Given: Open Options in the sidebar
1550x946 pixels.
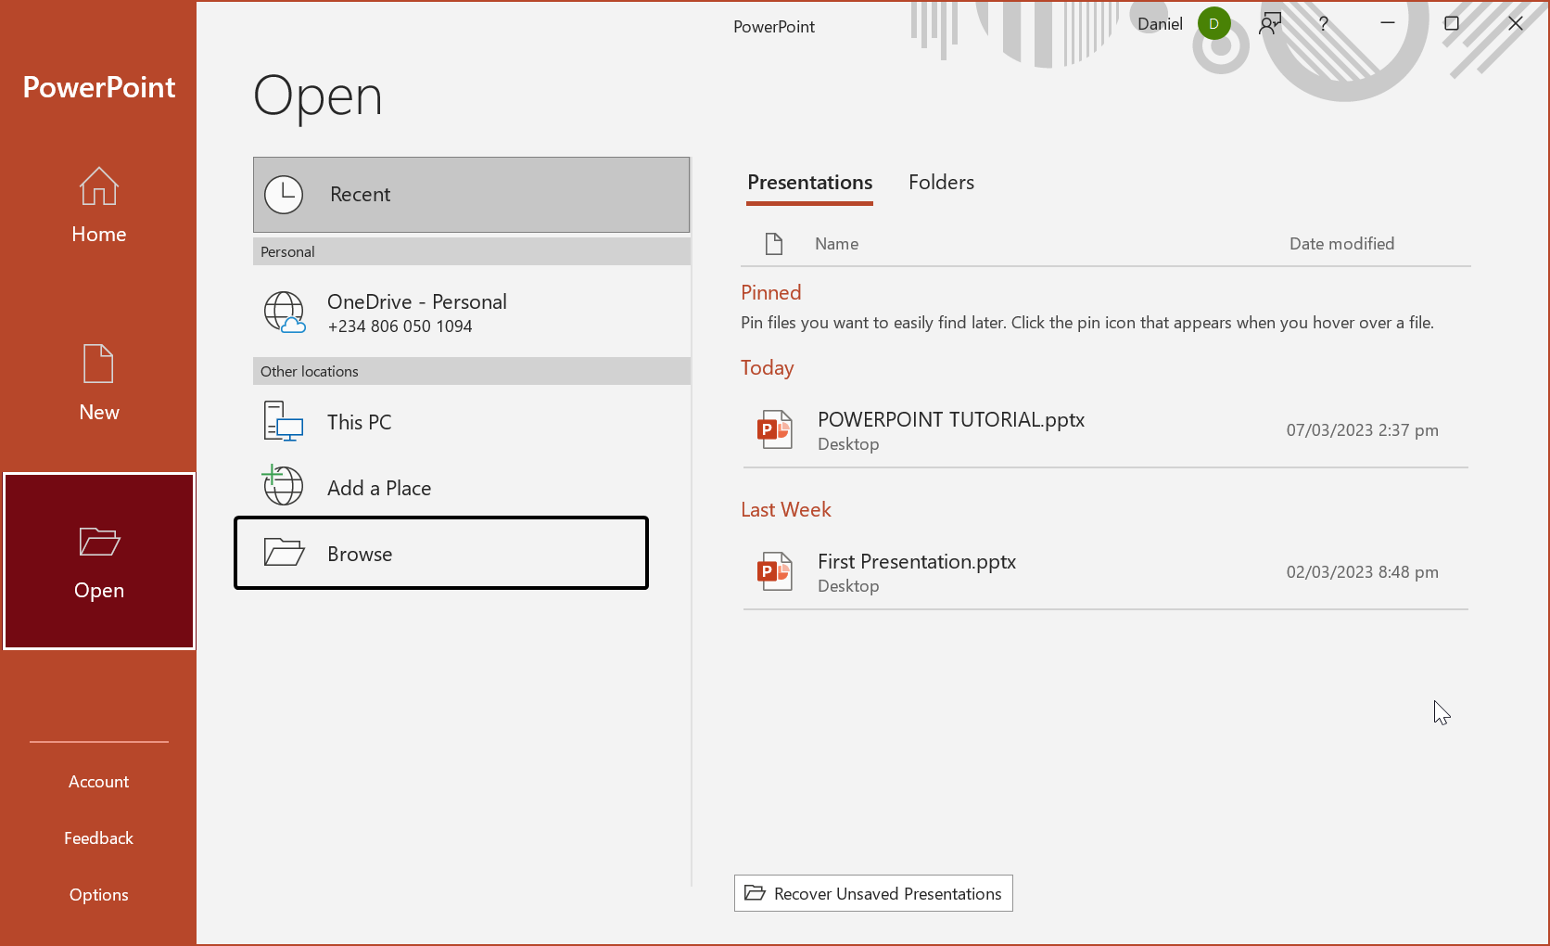Looking at the screenshot, I should tap(98, 895).
